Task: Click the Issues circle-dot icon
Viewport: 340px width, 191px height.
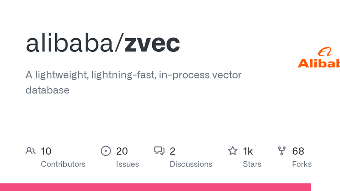Action: 105,151
